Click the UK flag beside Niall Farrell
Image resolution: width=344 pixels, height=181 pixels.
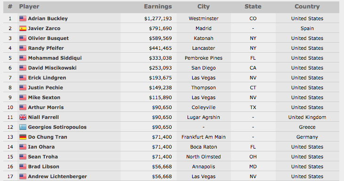(x=23, y=118)
